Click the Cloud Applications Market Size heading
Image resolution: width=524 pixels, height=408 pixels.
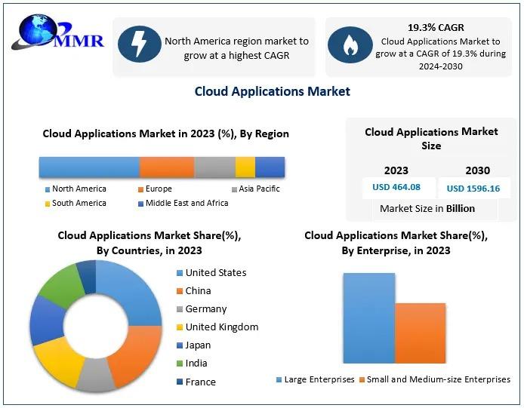coord(431,139)
